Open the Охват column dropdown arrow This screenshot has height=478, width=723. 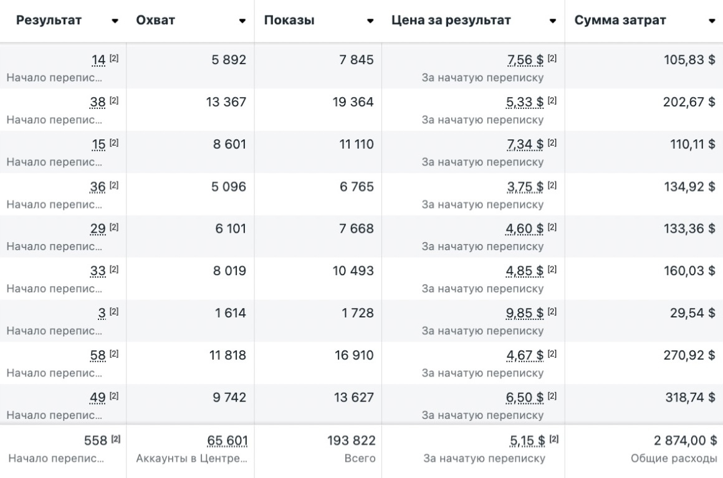pos(242,21)
